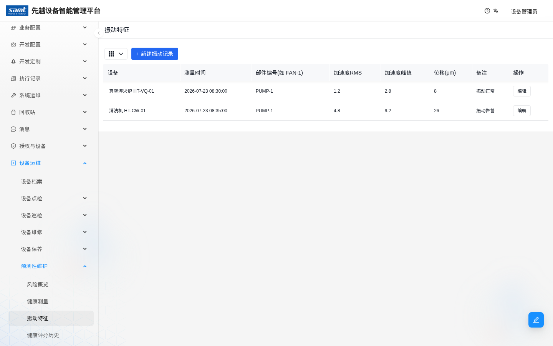Click the 业务配置 menu icon

(x=13, y=28)
